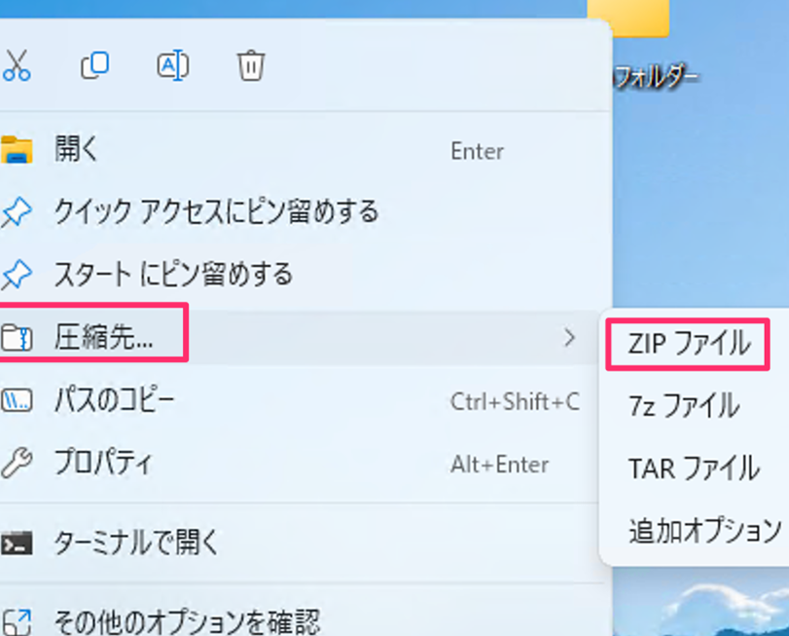The image size is (789, 636).
Task: Select TAR ファイル in the submenu
Action: point(693,468)
